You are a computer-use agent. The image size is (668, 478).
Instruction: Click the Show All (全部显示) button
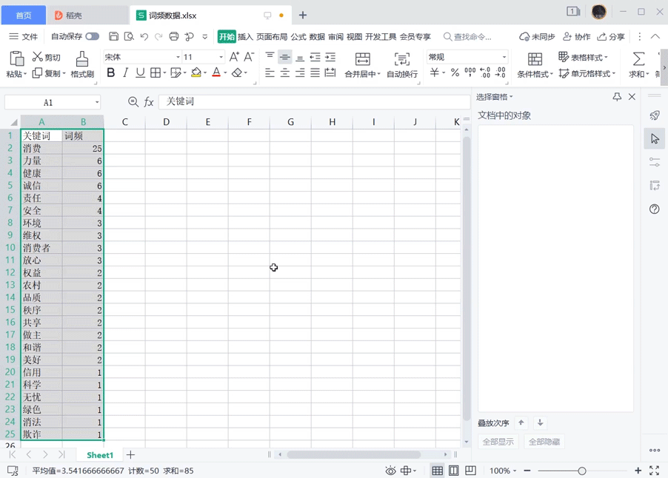498,442
